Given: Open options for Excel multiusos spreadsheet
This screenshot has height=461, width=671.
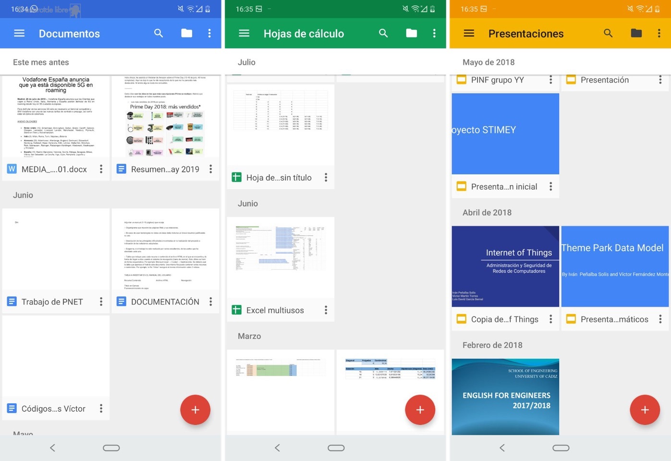Looking at the screenshot, I should (x=326, y=310).
